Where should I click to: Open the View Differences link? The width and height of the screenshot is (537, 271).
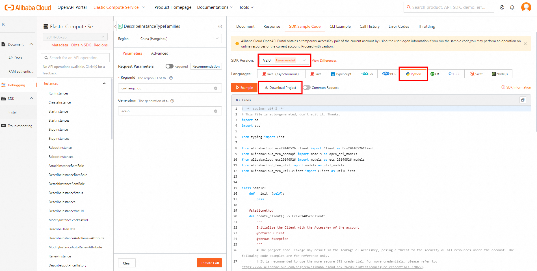(324, 61)
